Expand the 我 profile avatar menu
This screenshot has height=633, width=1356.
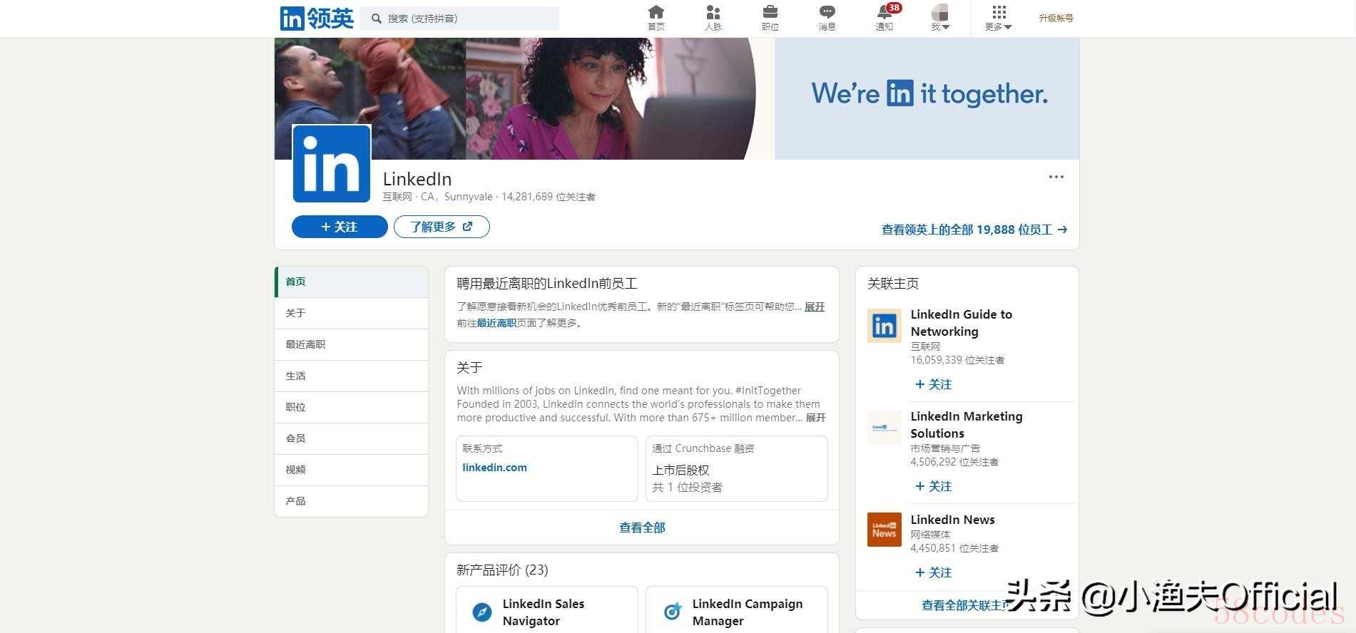(940, 18)
